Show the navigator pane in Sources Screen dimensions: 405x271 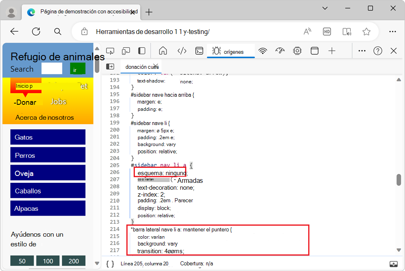[110, 67]
